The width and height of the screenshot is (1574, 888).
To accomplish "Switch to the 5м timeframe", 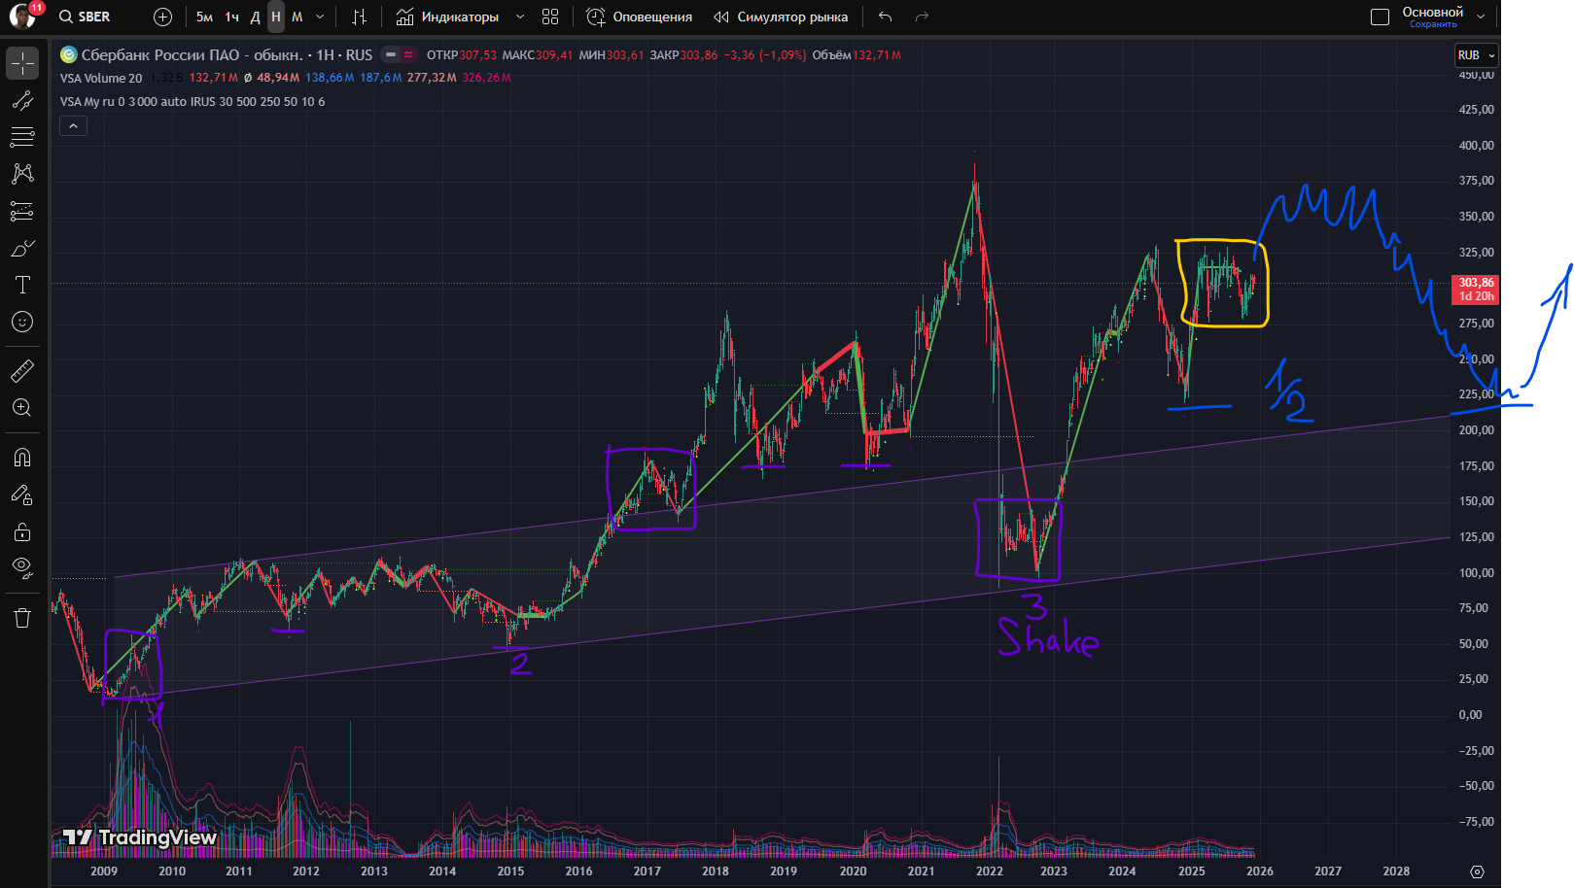I will 204,17.
